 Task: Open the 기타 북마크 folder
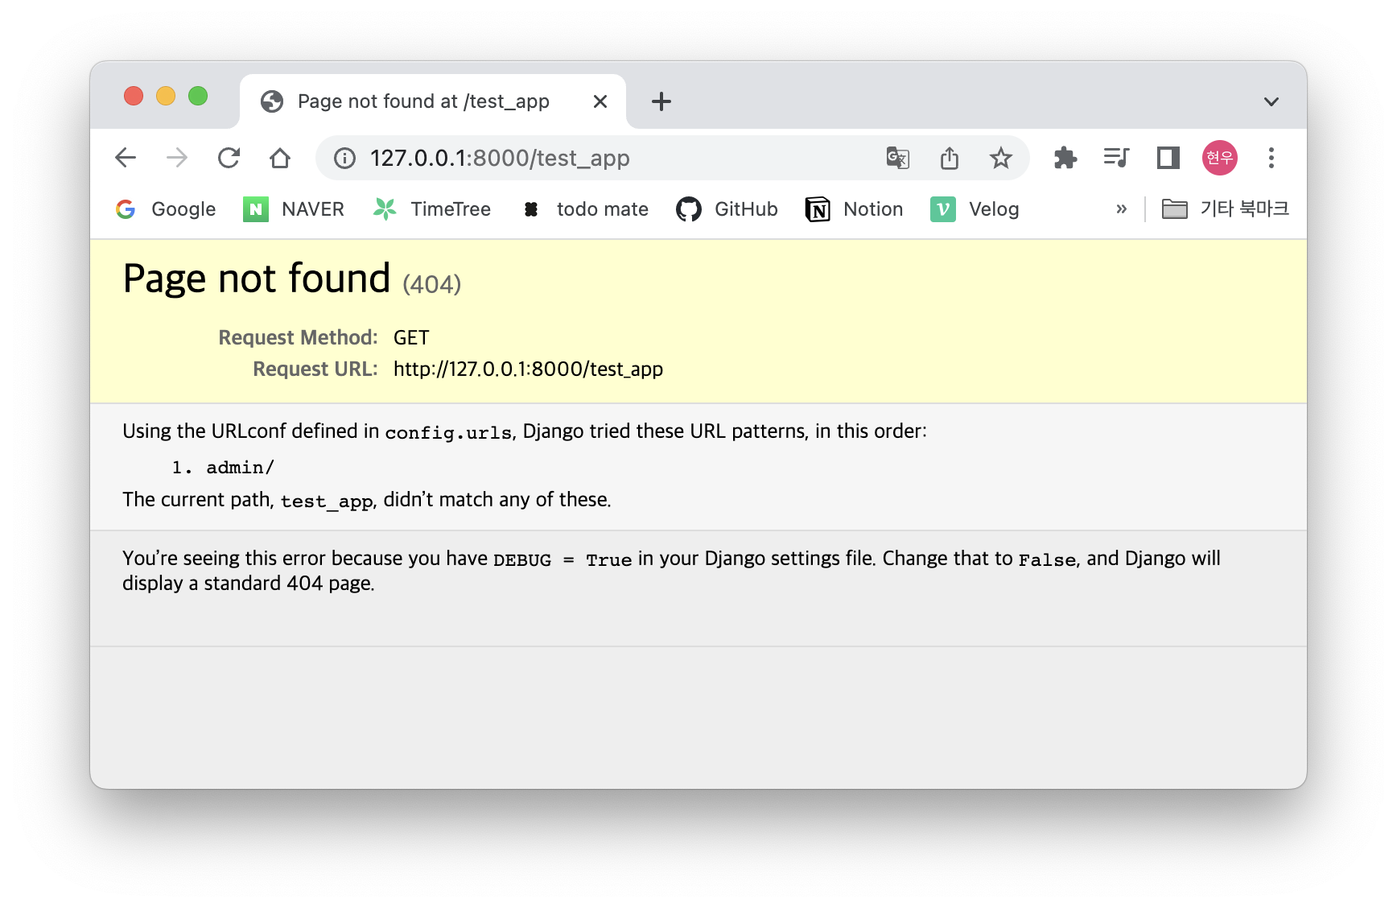(1225, 209)
